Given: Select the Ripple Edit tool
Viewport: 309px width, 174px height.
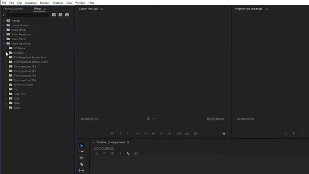Looking at the screenshot, I should coord(82,158).
